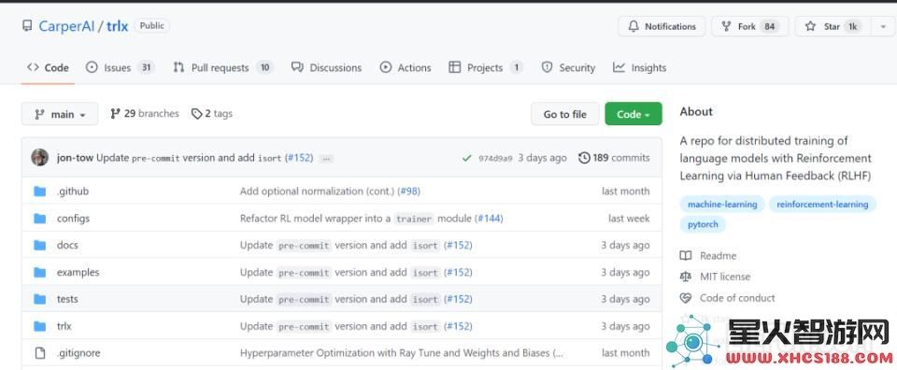Image resolution: width=897 pixels, height=370 pixels.
Task: Switch to the Projects tab
Action: [x=486, y=67]
